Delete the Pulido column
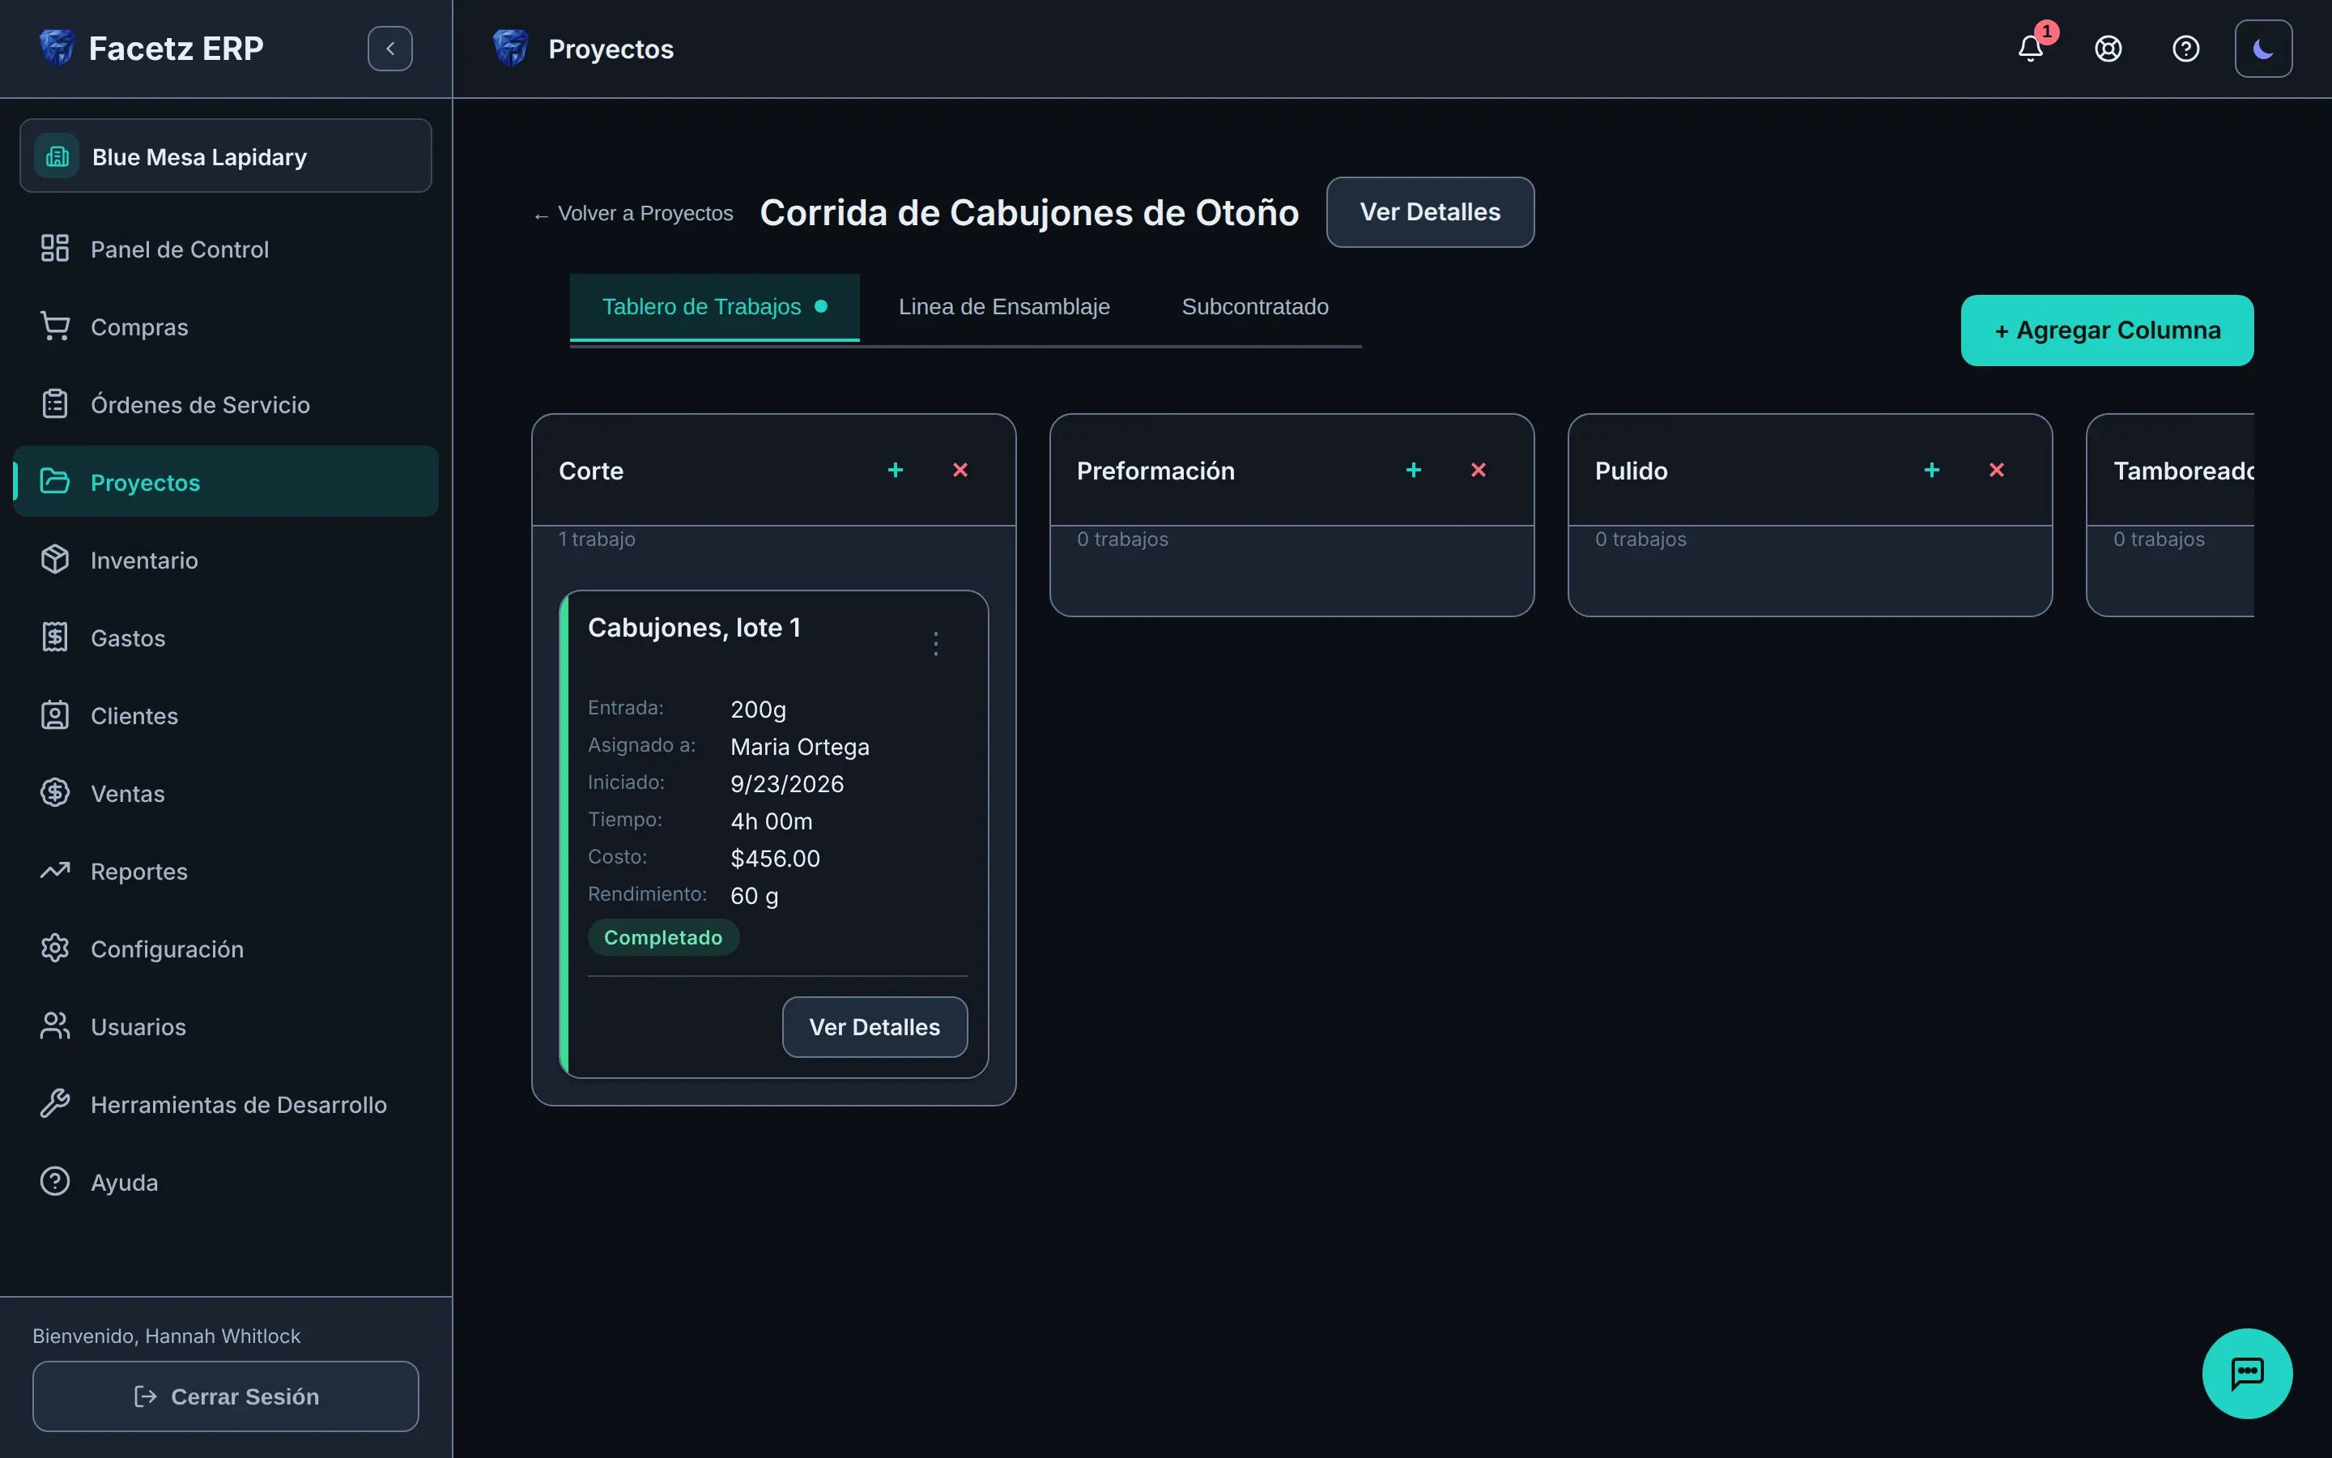Viewport: 2332px width, 1458px height. coord(1997,470)
